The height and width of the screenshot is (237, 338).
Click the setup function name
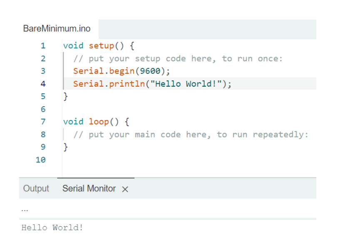(x=101, y=46)
